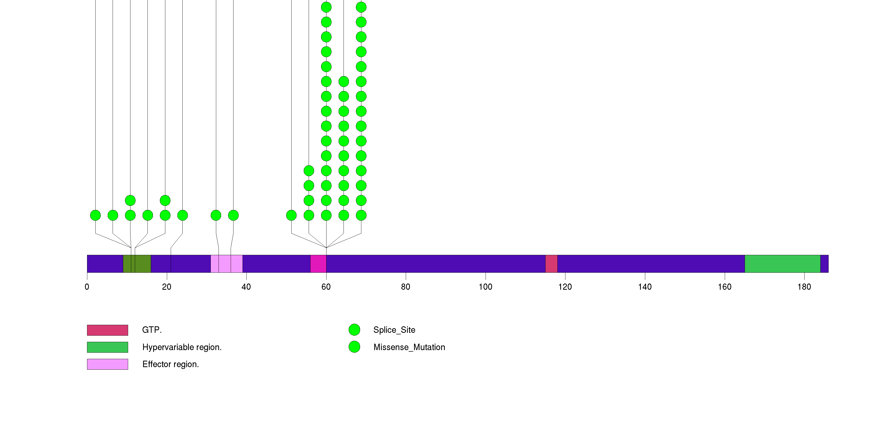Click the lower circle above the second pink-region line
Viewport: 872px width, 436px height.
point(233,215)
